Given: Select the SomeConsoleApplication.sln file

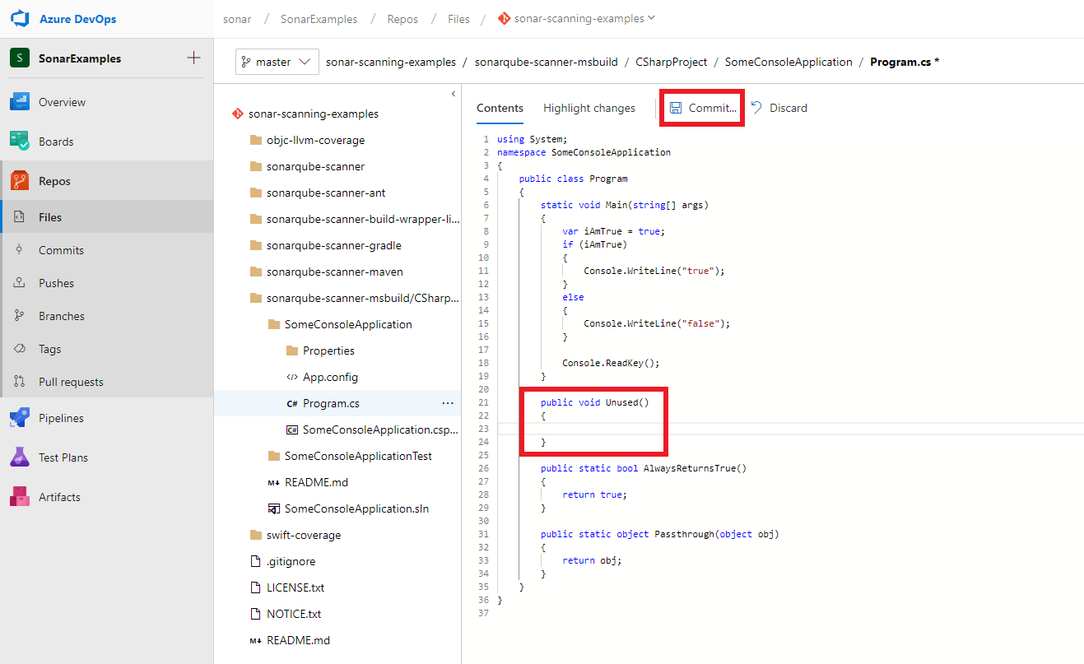Looking at the screenshot, I should pyautogui.click(x=356, y=508).
